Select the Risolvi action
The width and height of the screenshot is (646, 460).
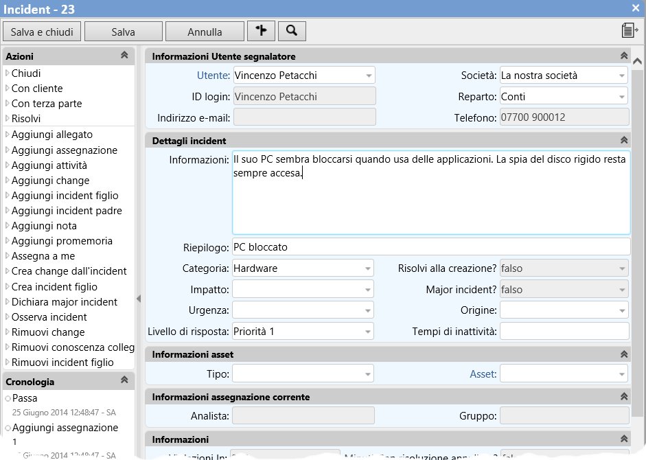[x=26, y=119]
